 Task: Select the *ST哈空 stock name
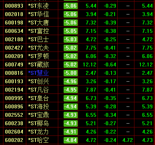click(38, 140)
